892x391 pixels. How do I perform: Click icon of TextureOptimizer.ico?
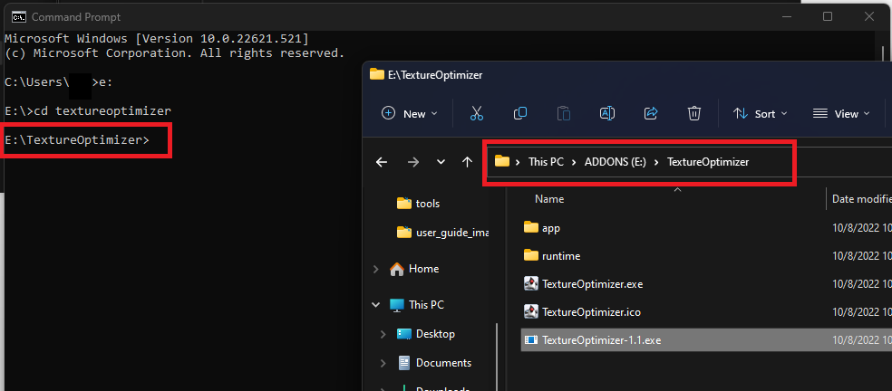coord(531,311)
